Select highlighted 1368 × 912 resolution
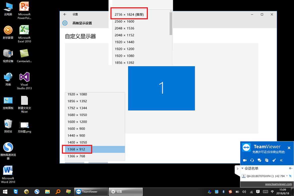 pos(95,149)
